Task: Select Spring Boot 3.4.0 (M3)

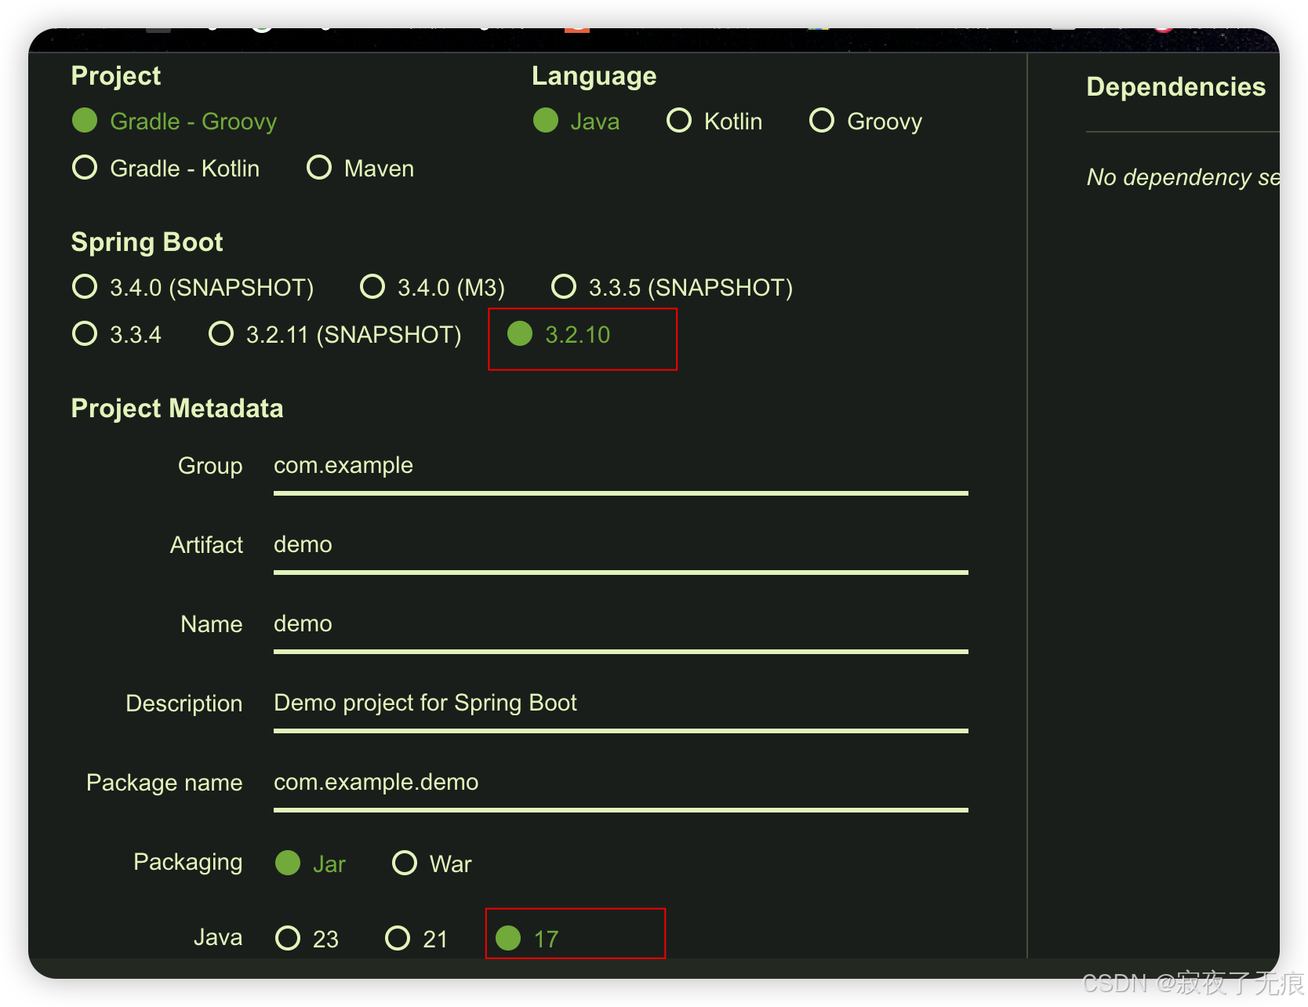Action: pos(432,288)
